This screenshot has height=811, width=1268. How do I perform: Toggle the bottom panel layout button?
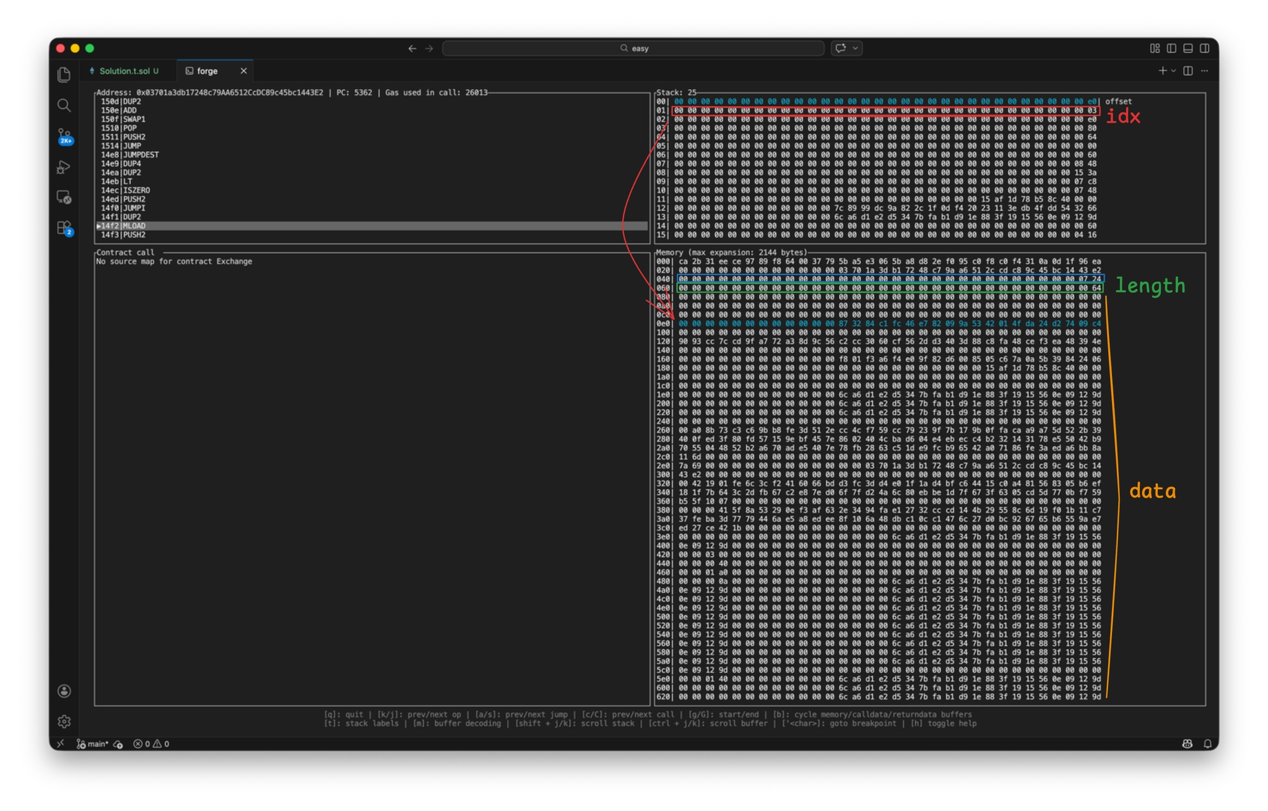(x=1188, y=48)
